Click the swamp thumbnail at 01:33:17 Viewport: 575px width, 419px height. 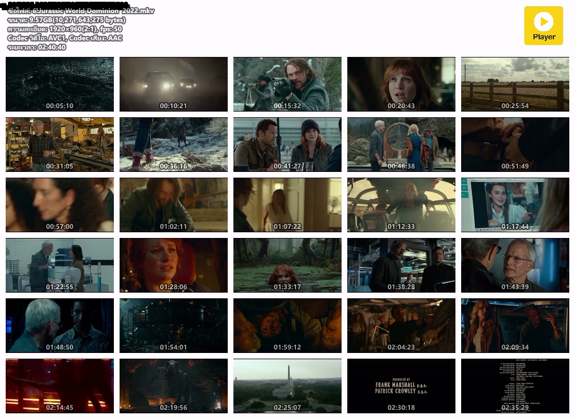287,265
